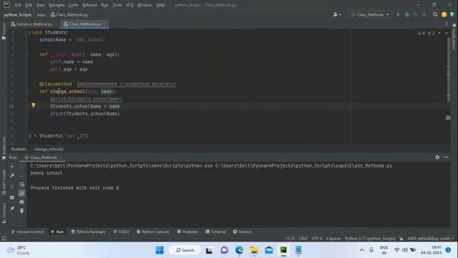Open the Python Packages tool window
Viewport: 458px width, 258px height.
[x=88, y=231]
